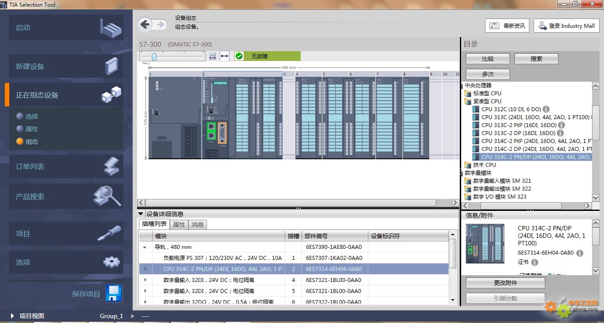Screen dimensions: 604x323
Task: Click the CPU thumbnail in 信息/附件 panel
Action: click(485, 244)
